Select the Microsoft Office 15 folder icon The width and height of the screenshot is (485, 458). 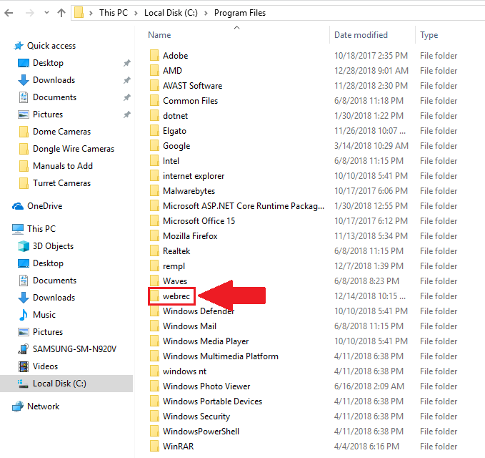pyautogui.click(x=154, y=221)
